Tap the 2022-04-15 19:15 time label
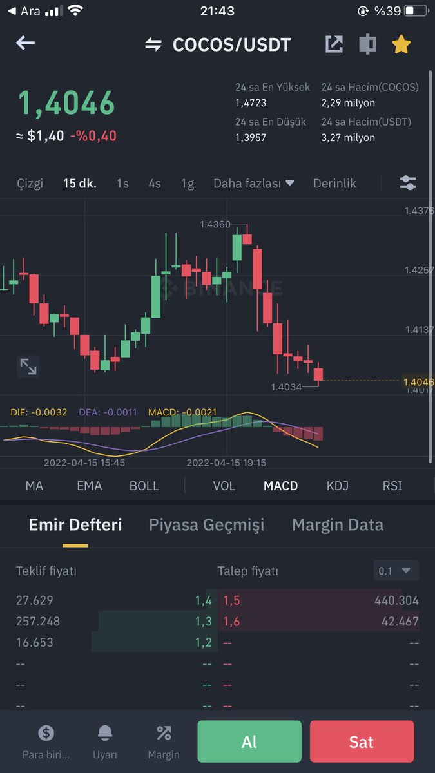This screenshot has width=435, height=773. (x=226, y=463)
